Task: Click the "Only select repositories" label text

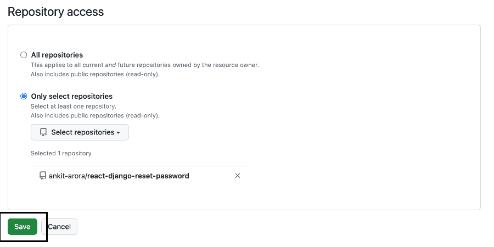Action: pos(72,96)
